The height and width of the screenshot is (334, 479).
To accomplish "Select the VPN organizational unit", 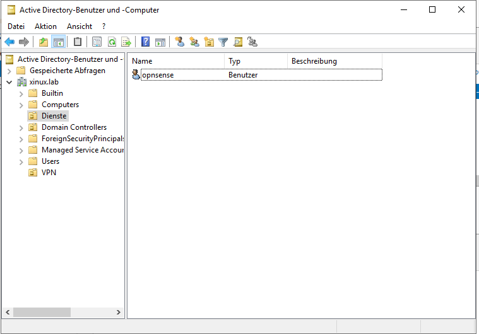I will 49,173.
